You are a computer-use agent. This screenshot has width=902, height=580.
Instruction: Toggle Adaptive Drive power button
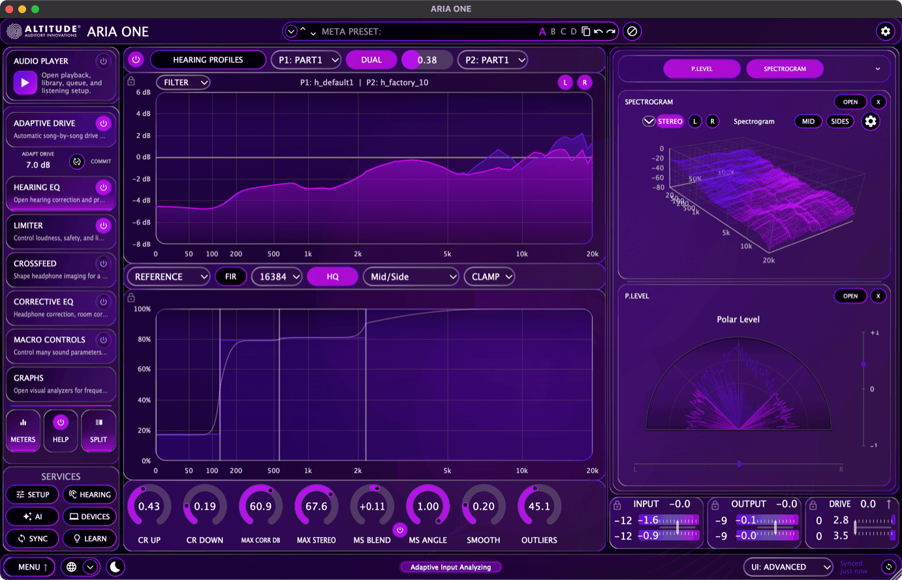[x=103, y=123]
